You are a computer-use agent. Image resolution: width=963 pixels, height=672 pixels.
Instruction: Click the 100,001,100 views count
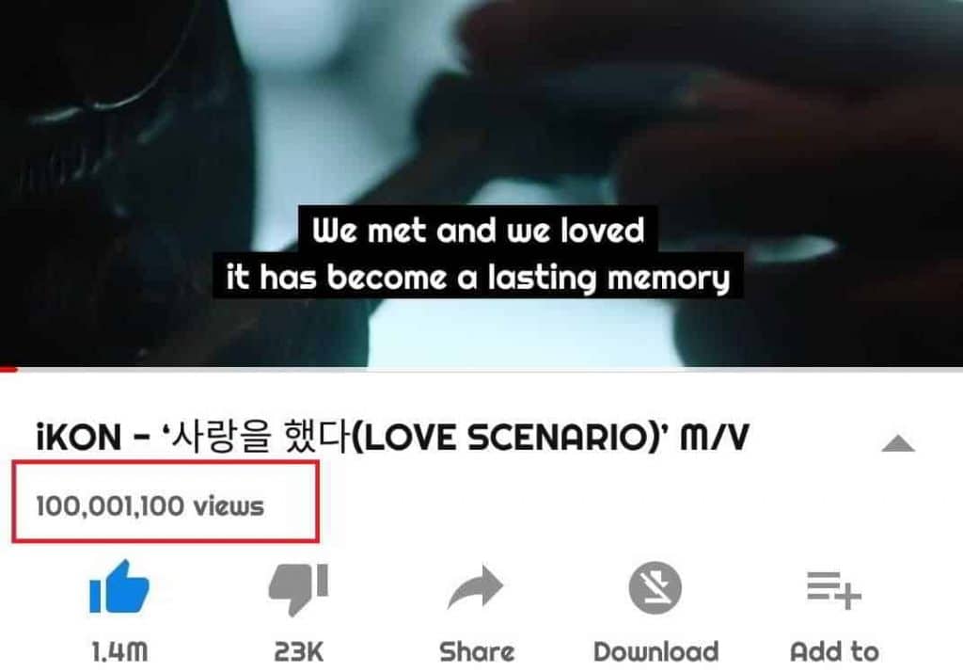(150, 506)
